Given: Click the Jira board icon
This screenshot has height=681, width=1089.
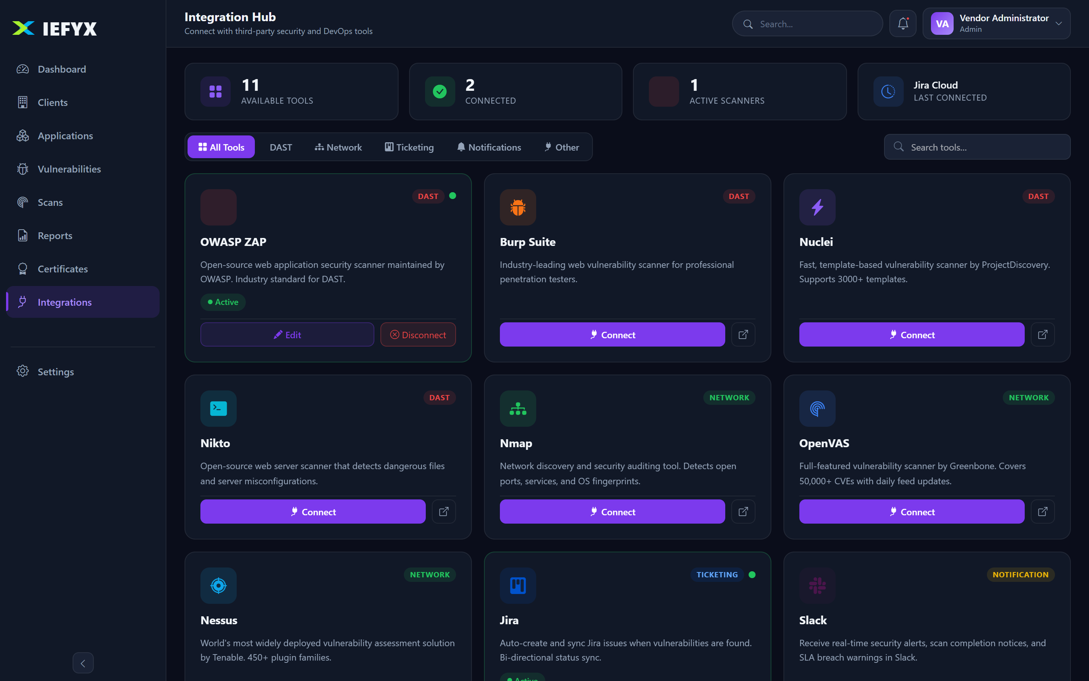Looking at the screenshot, I should (x=518, y=586).
